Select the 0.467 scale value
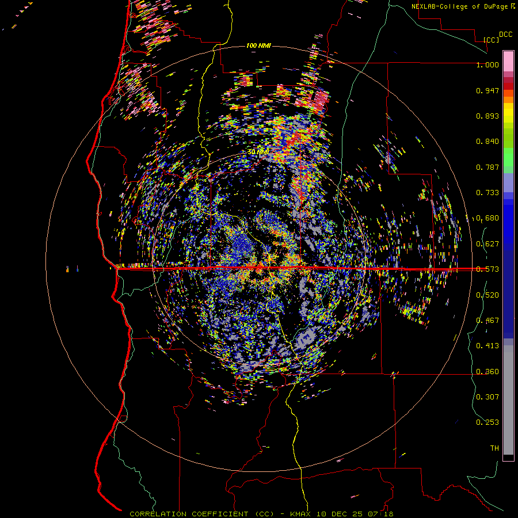The image size is (518, 518). tap(487, 321)
